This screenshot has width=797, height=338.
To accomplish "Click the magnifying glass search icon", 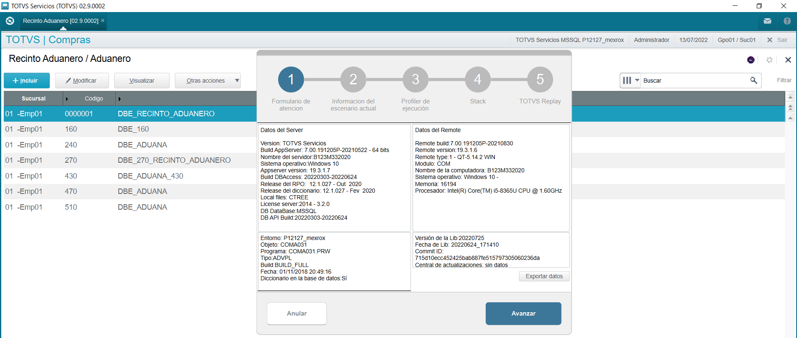I will (753, 80).
